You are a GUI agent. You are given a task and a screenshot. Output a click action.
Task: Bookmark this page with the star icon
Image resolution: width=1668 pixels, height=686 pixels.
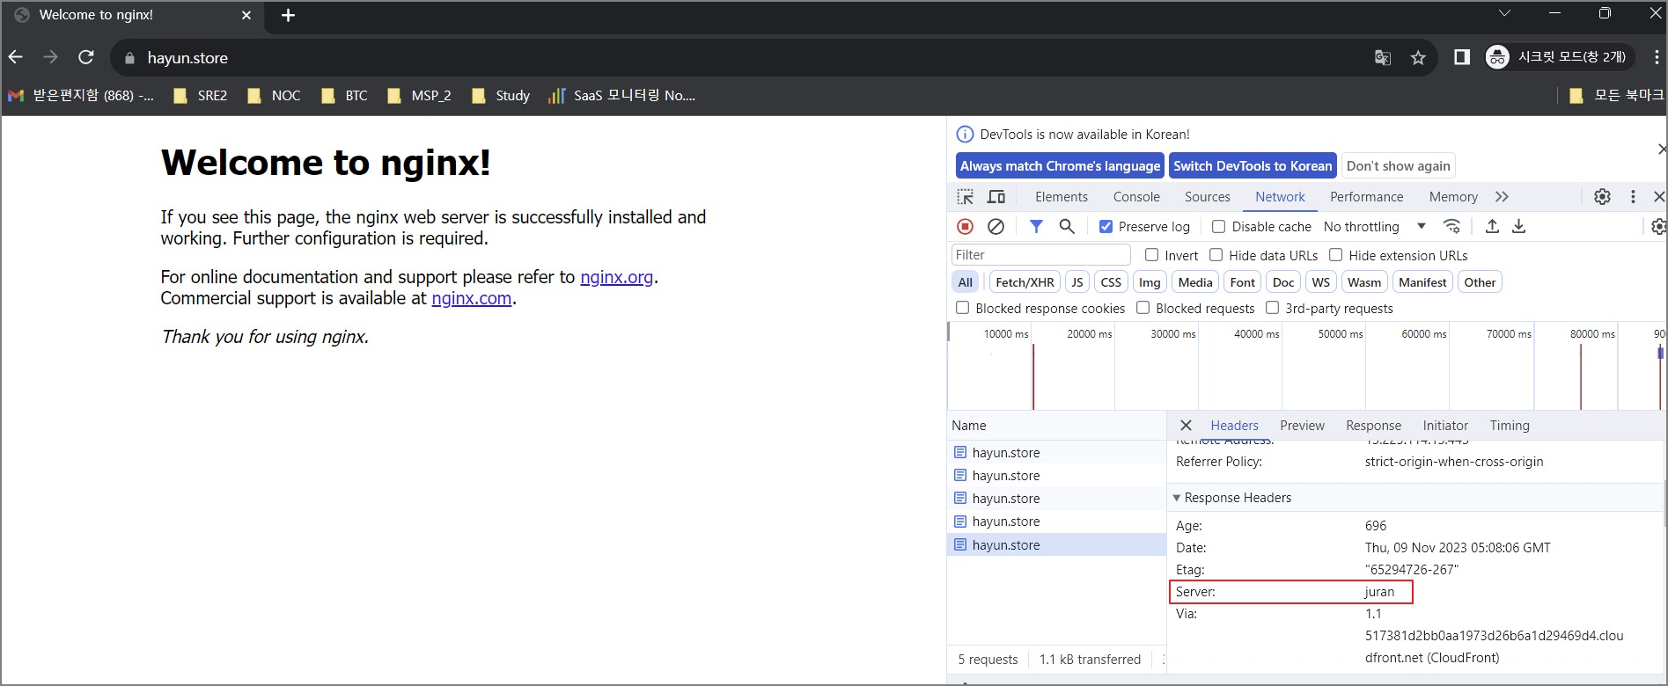pos(1418,58)
